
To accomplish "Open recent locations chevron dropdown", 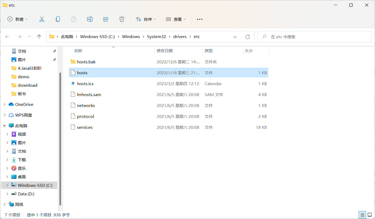I will pos(29,37).
